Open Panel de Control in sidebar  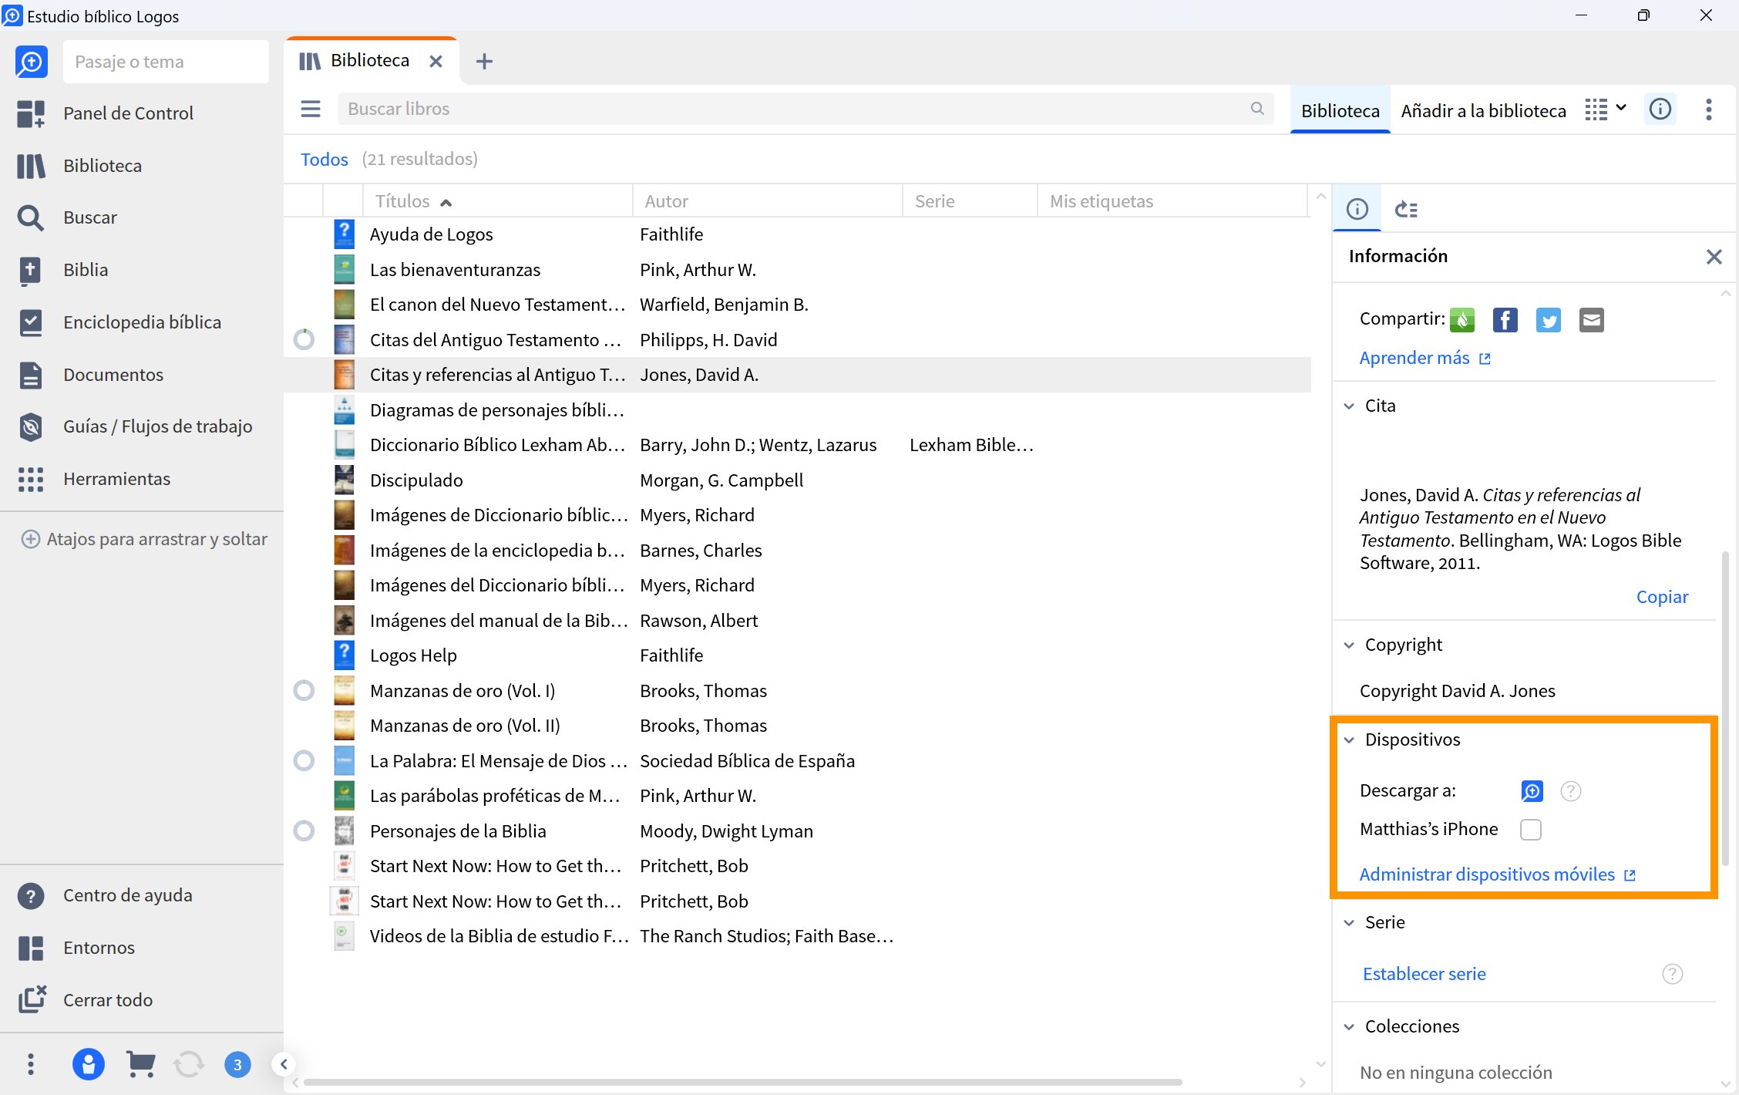click(105, 113)
